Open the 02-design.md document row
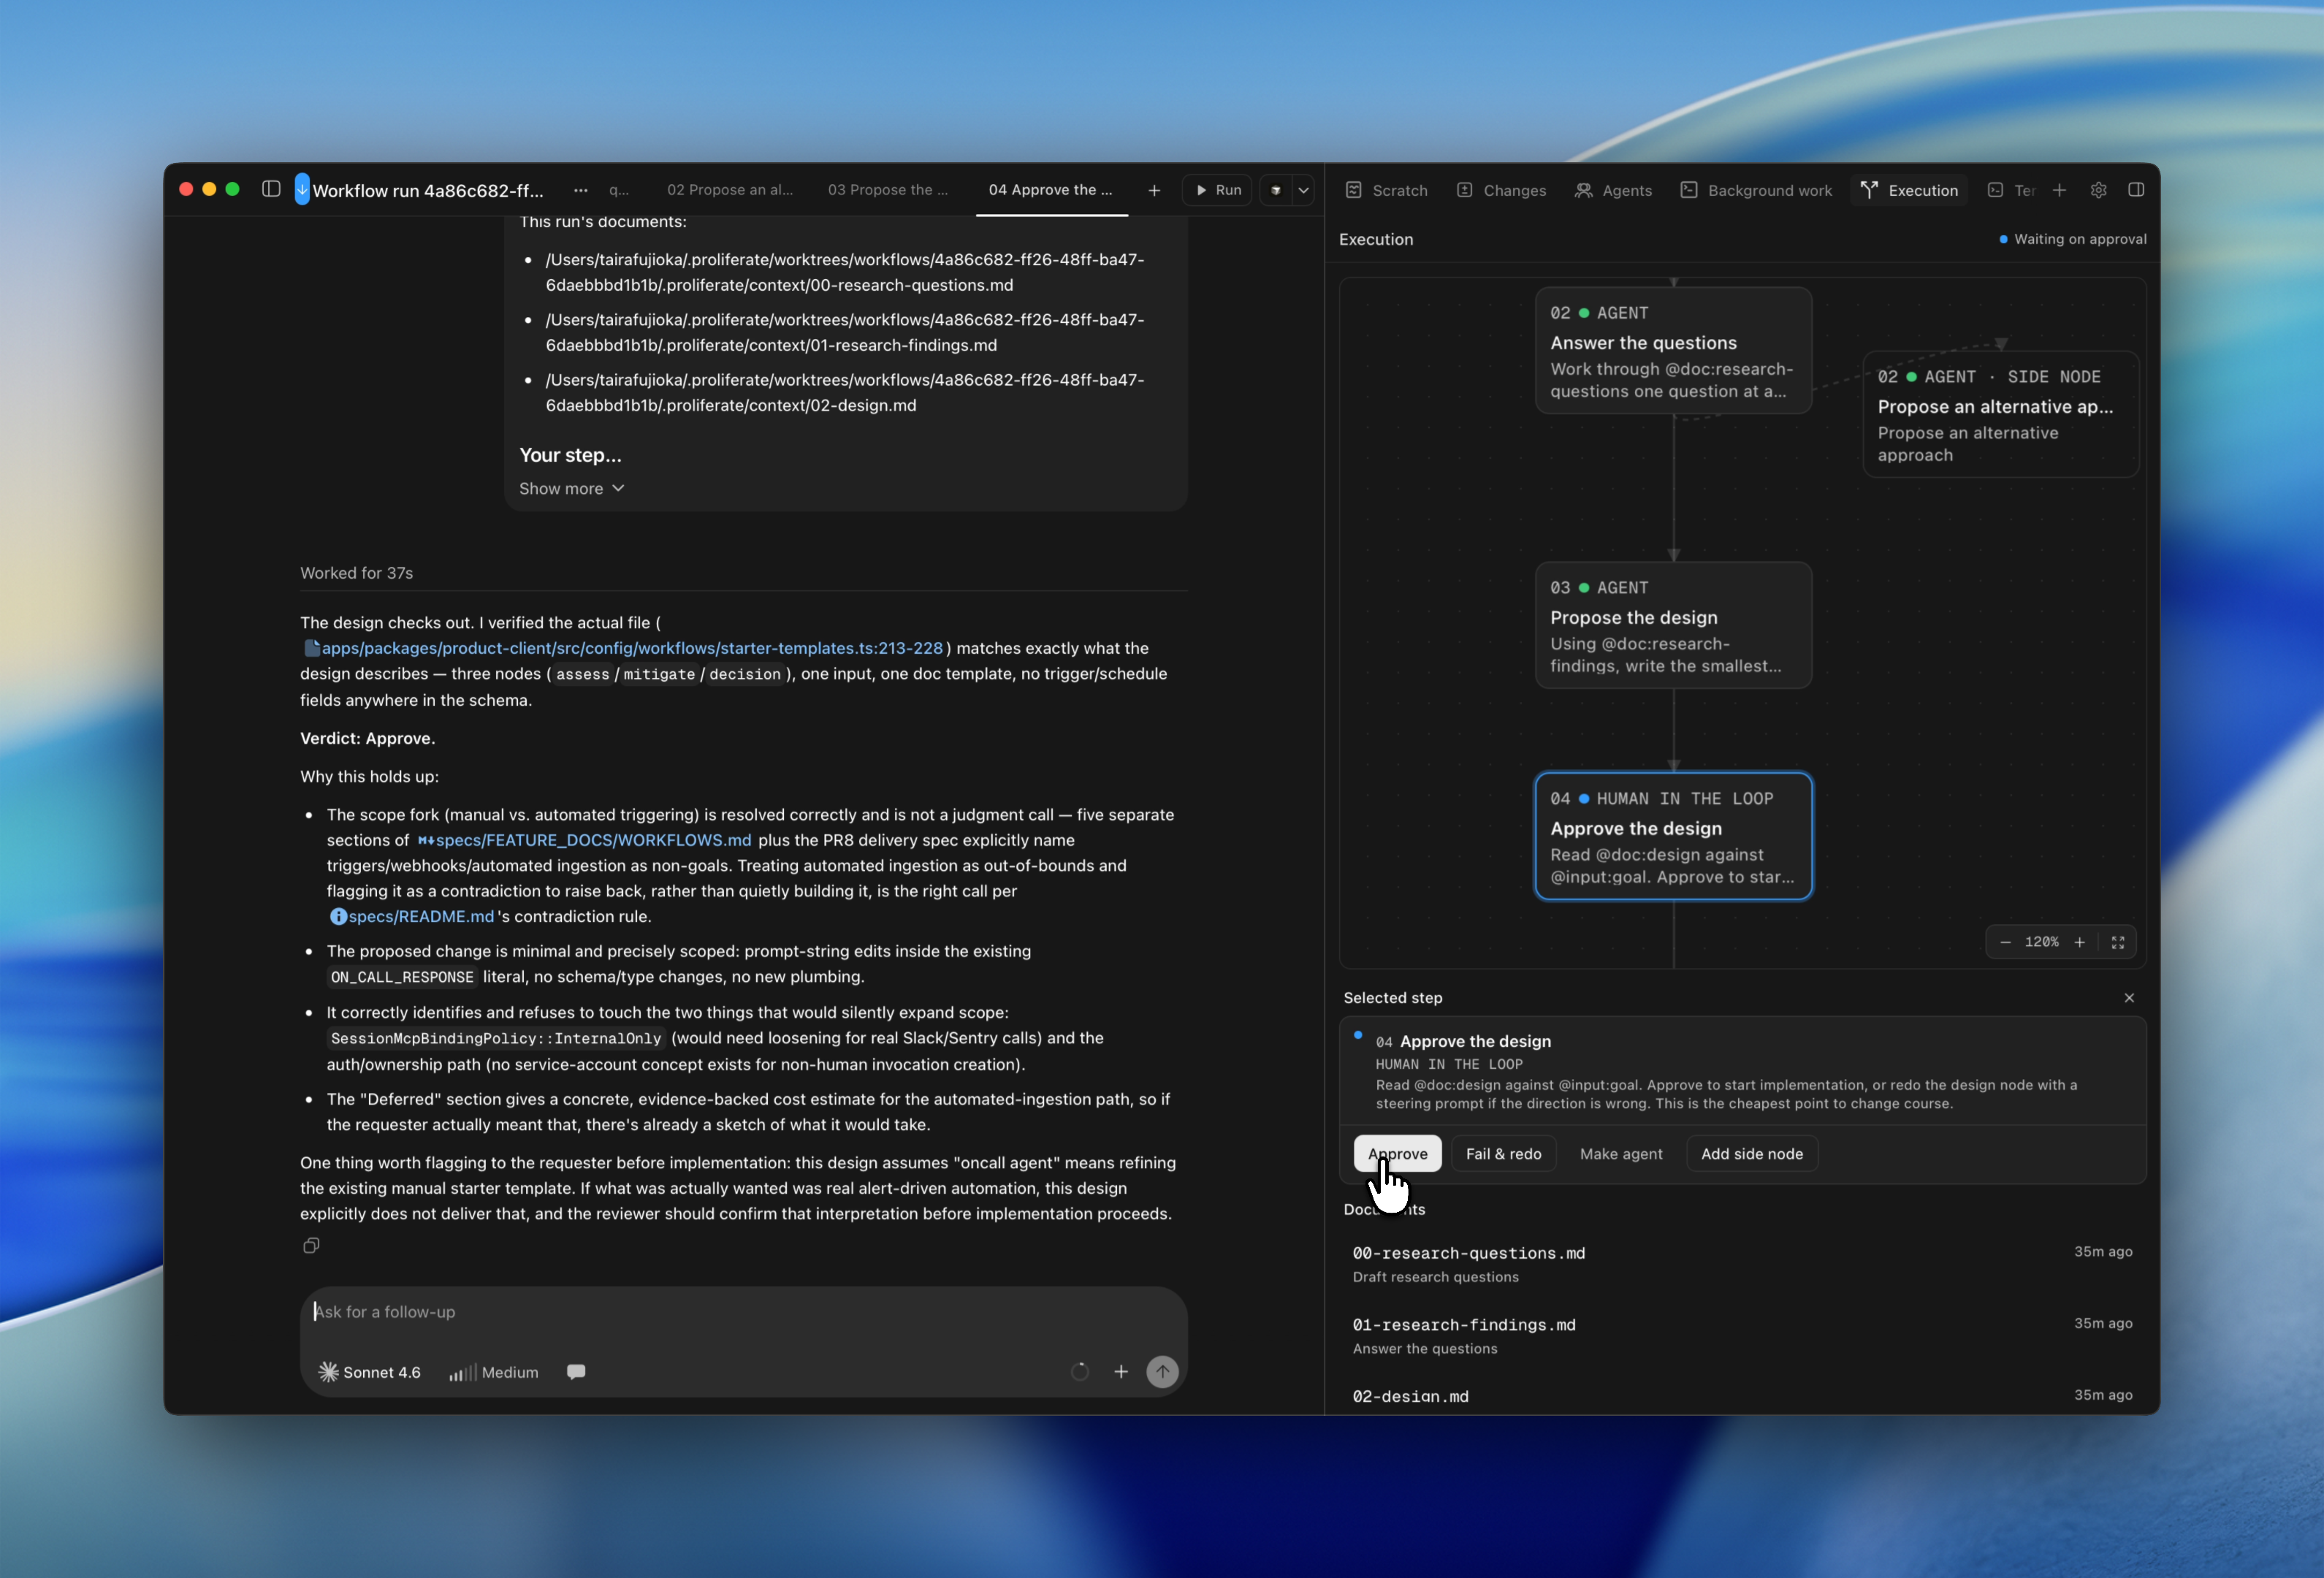The width and height of the screenshot is (2324, 1578). point(1742,1396)
